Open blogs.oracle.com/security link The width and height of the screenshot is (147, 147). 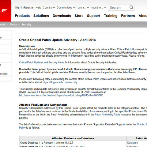(60, 82)
